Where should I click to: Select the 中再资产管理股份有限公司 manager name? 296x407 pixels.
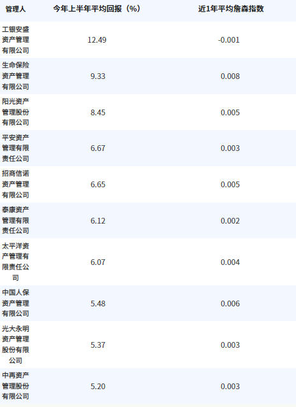(x=15, y=386)
